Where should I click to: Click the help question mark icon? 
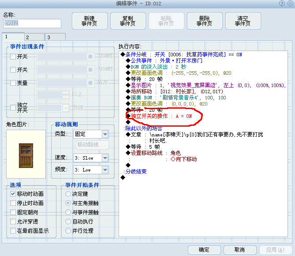point(282,4)
